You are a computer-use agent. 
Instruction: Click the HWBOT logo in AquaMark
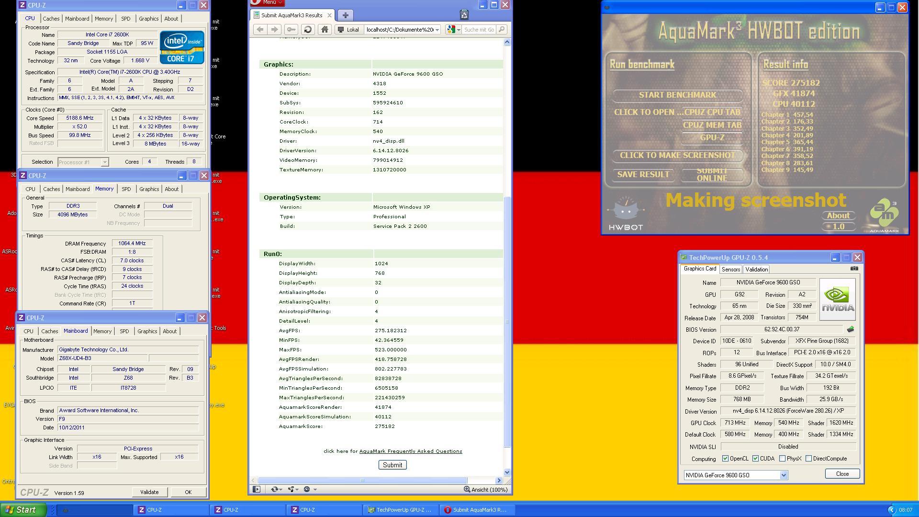pyautogui.click(x=626, y=214)
